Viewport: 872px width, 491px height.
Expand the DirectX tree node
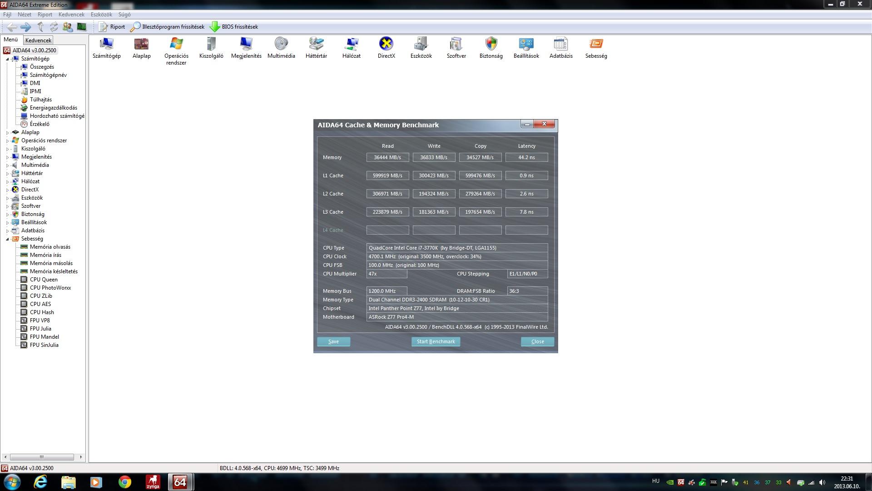tap(7, 190)
